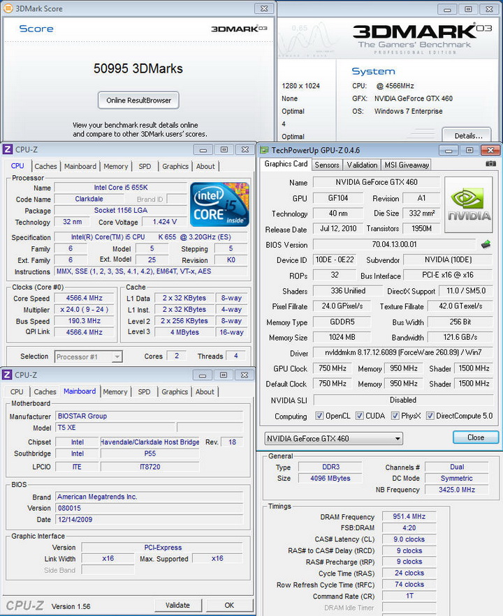This screenshot has height=616, width=503.
Task: Maximize the upper CPU-Z window
Action: (224, 150)
